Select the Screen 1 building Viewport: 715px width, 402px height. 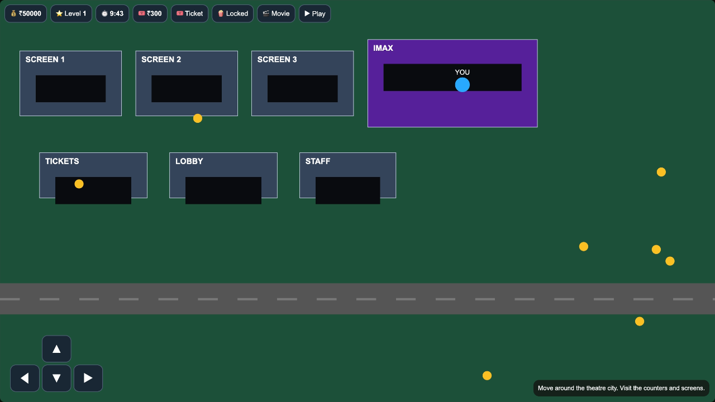pyautogui.click(x=70, y=83)
